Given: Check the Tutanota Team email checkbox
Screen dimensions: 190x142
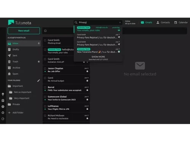Looking at the screenshot, I should [x=45, y=50].
